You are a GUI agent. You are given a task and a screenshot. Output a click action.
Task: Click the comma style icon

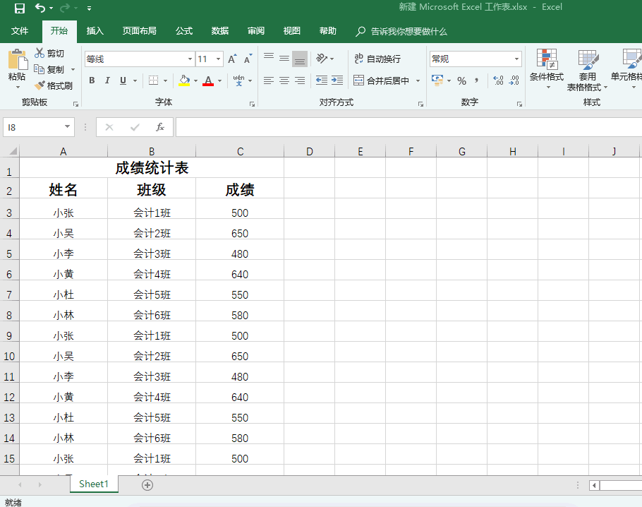(477, 80)
